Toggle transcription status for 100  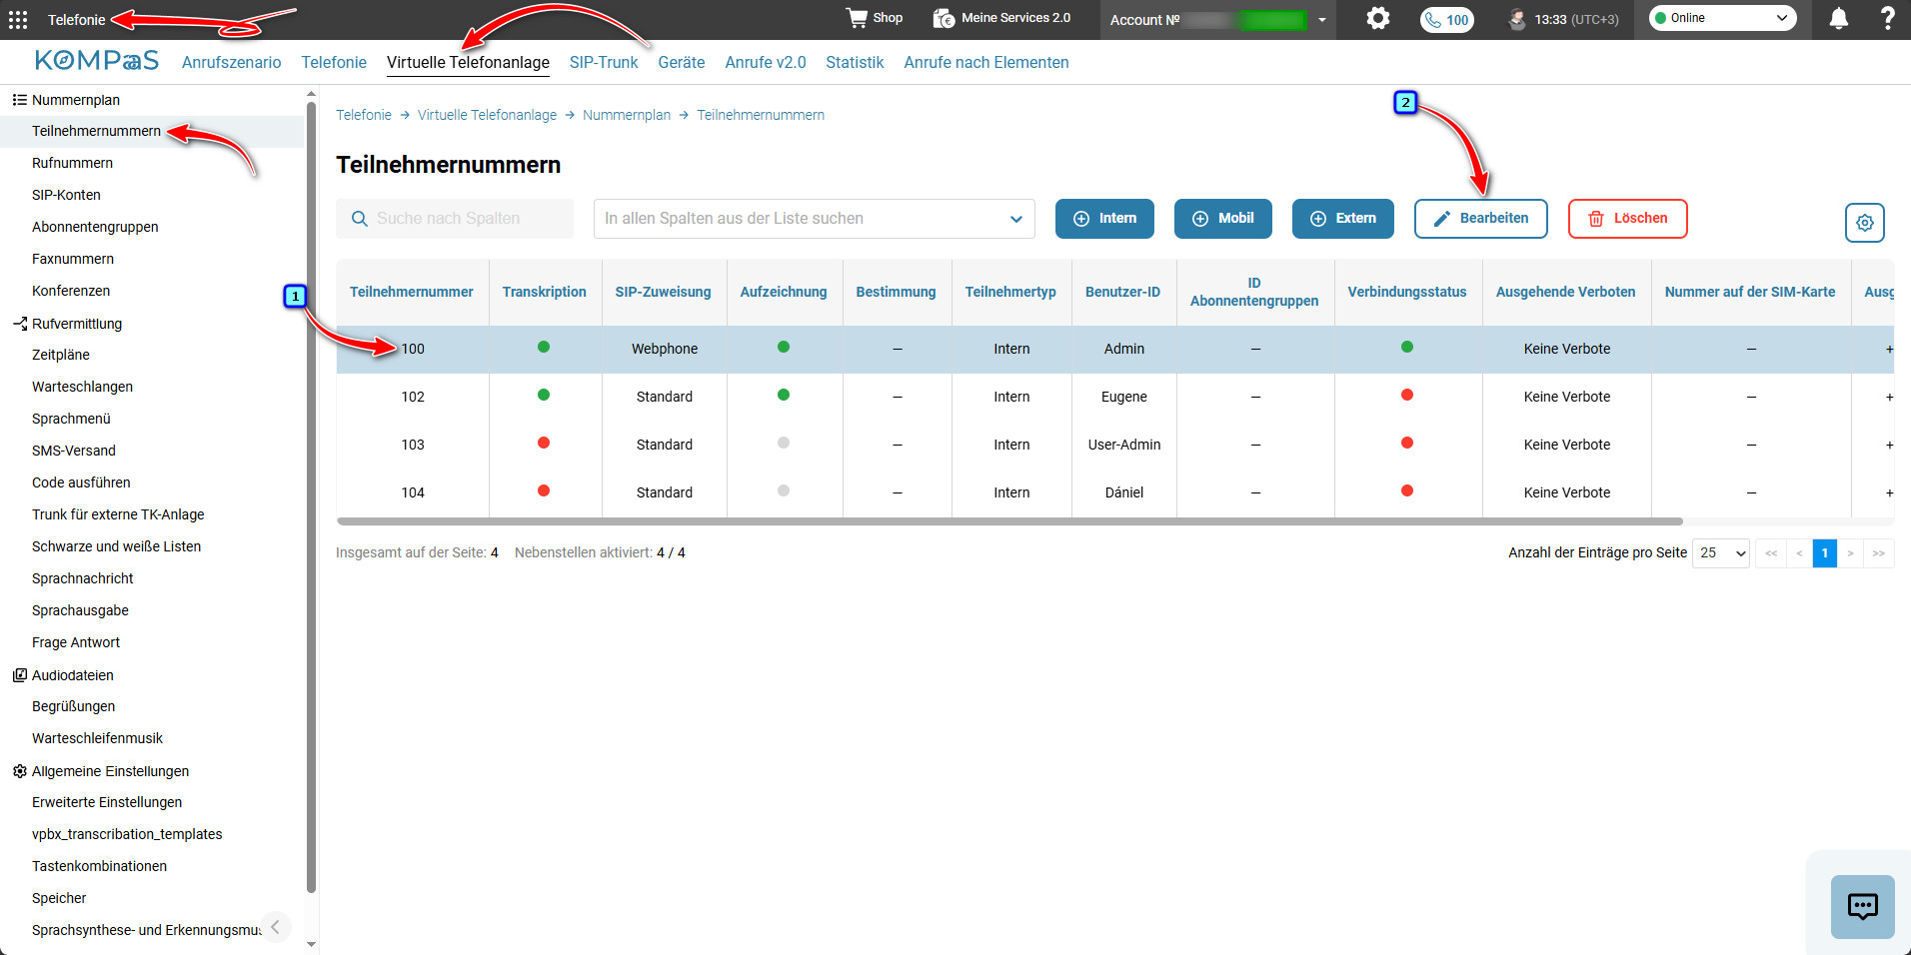click(x=544, y=347)
